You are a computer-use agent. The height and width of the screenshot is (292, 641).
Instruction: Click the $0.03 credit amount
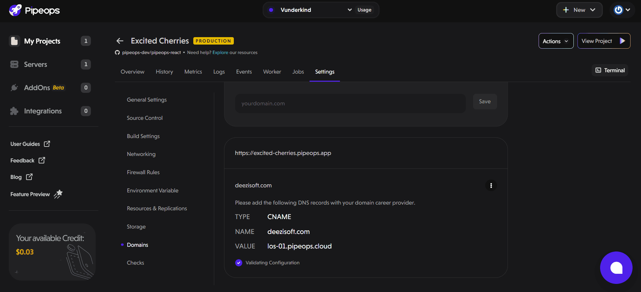[25, 252]
